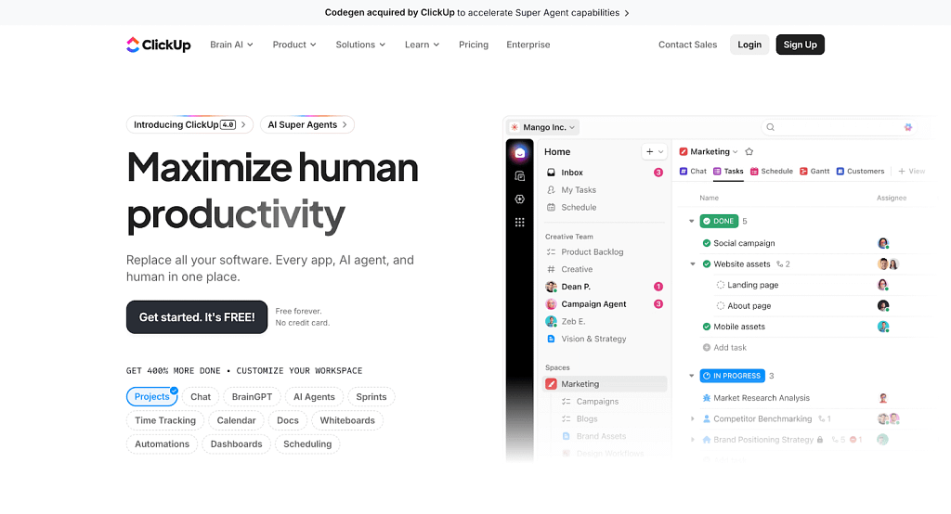Select the Time Tracking chip
Viewport: 951px width, 514px height.
click(165, 420)
